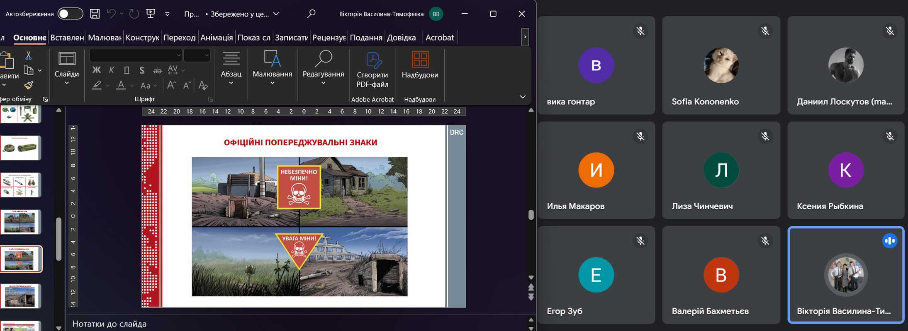This screenshot has height=331, width=908.
Task: Select the Format Painter brush icon
Action: tap(28, 85)
